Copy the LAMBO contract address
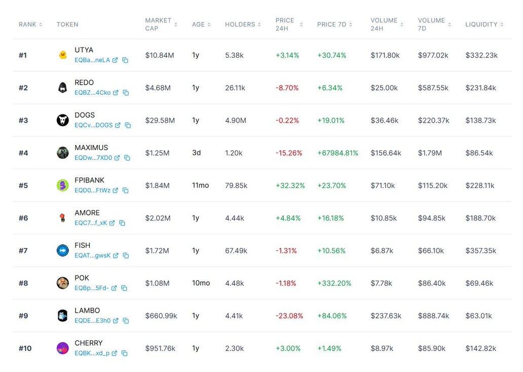523x372 pixels. click(126, 321)
